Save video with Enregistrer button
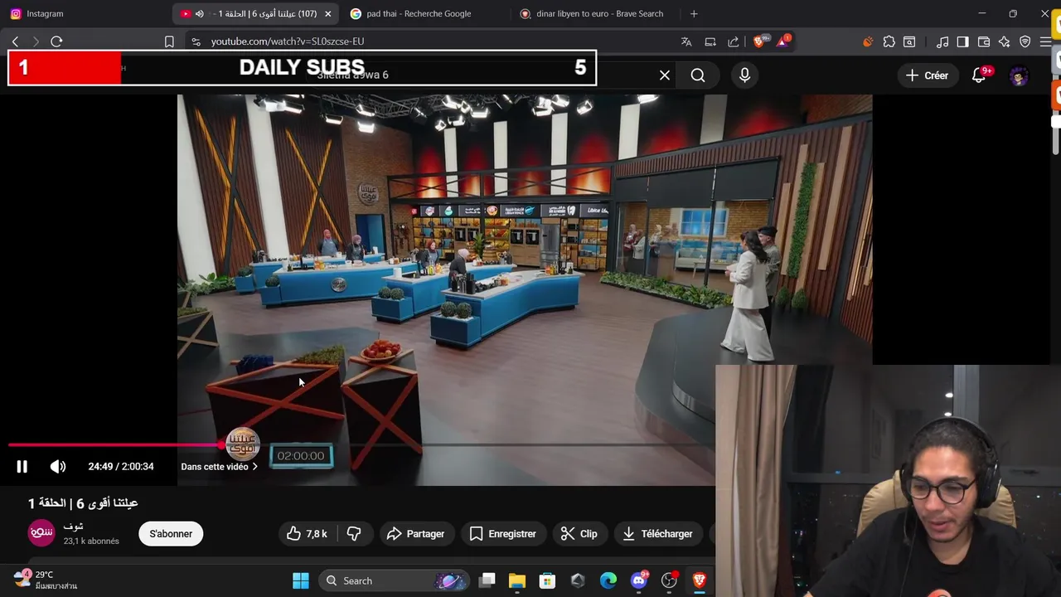 503,534
